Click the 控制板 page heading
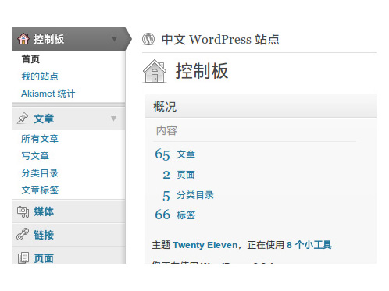Image resolution: width=389 pixels, height=291 pixels. click(202, 71)
